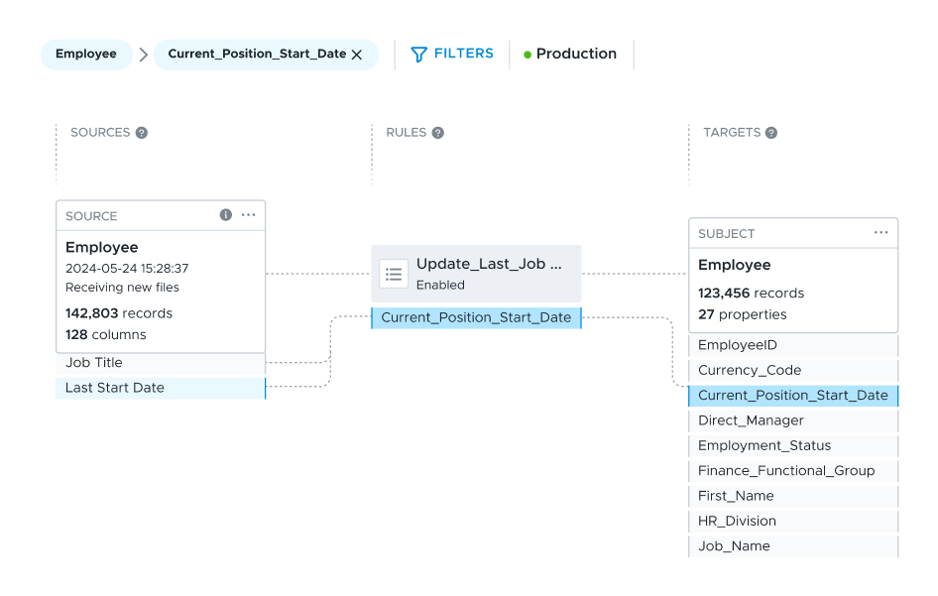The image size is (938, 596).
Task: Click the green Production status dot
Action: pyautogui.click(x=528, y=55)
